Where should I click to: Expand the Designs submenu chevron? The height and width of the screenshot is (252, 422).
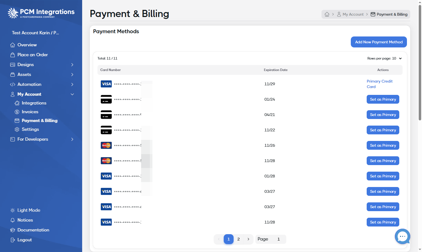point(72,65)
